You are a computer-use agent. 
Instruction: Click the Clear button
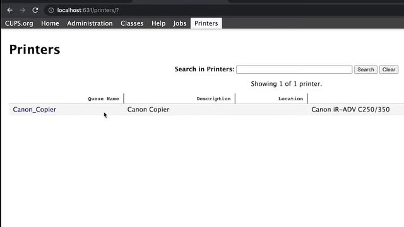389,69
